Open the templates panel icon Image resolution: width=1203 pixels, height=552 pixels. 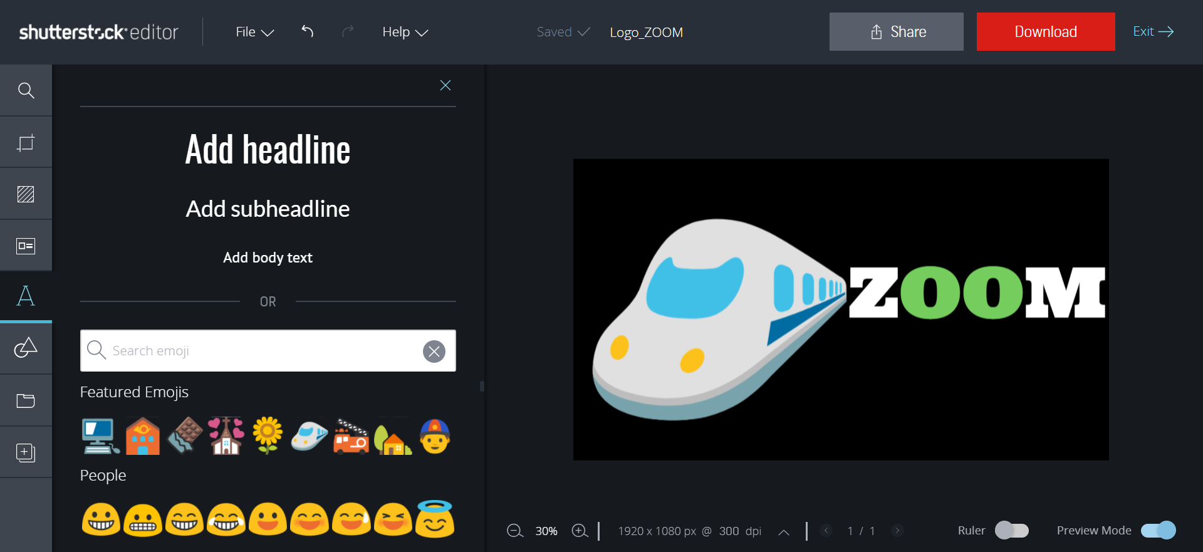pyautogui.click(x=26, y=246)
